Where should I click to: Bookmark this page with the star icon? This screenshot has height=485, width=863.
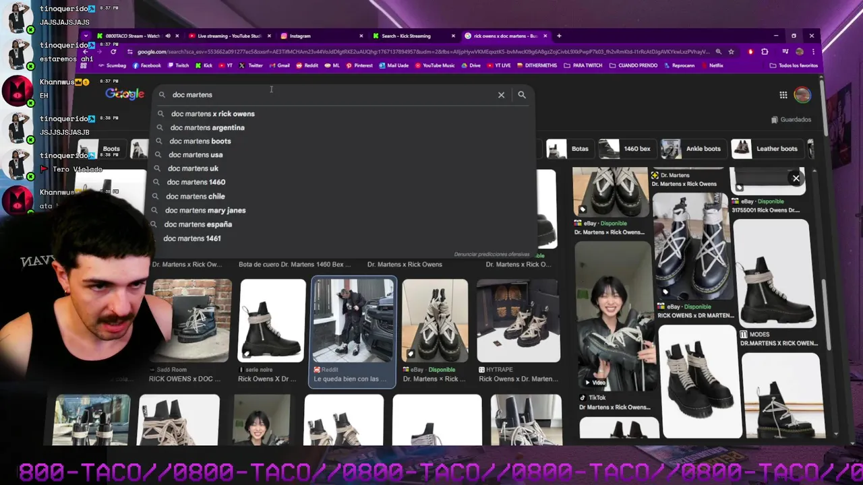[x=732, y=52]
